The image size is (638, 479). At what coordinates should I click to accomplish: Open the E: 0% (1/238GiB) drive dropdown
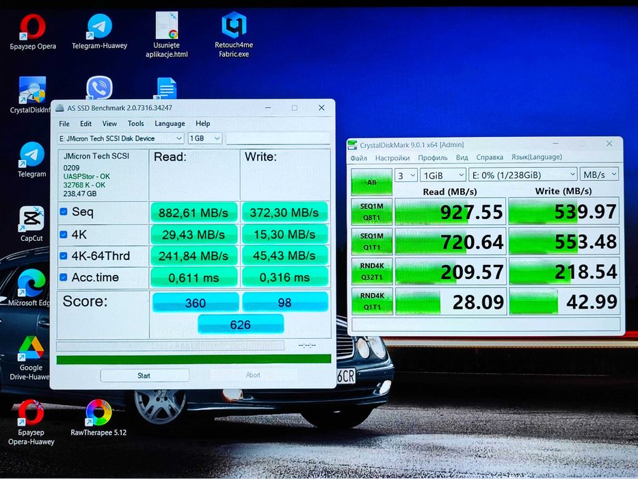pos(523,175)
